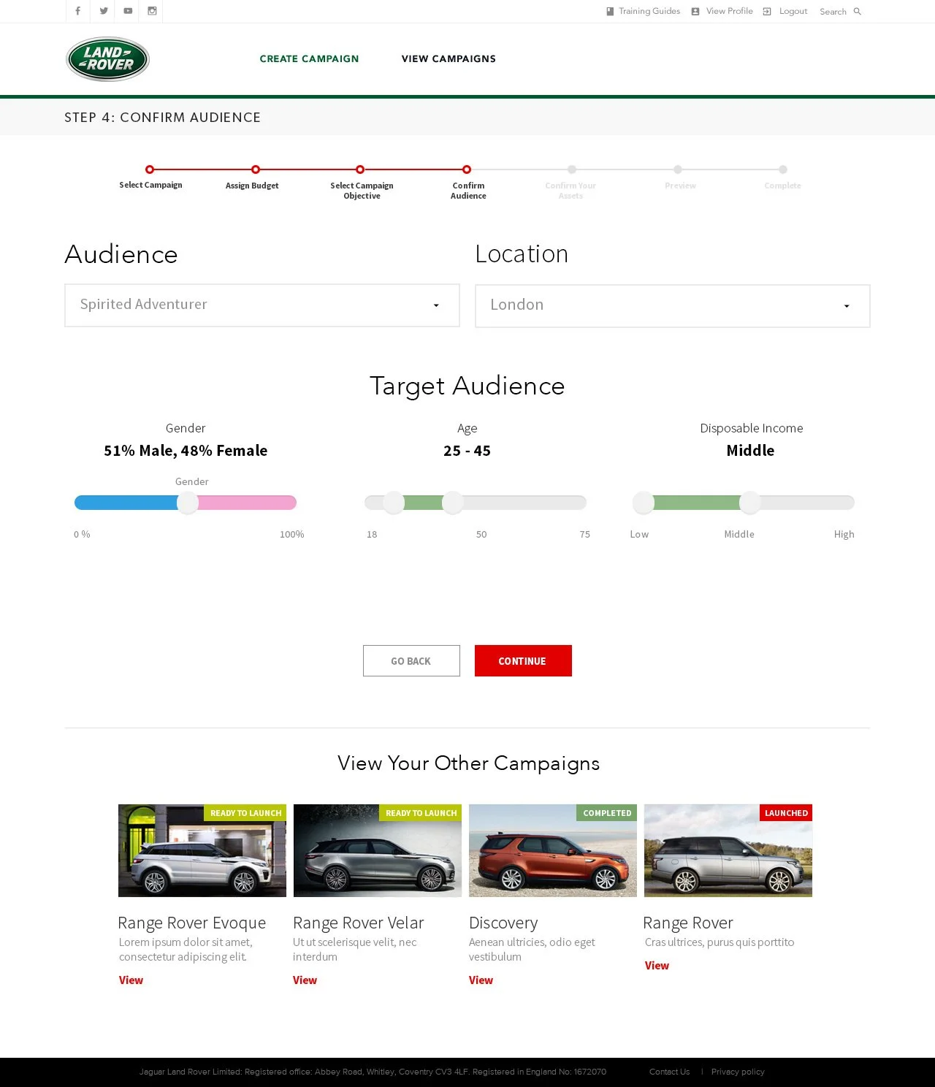Click the Confirm Your Assets step marker

coord(572,169)
